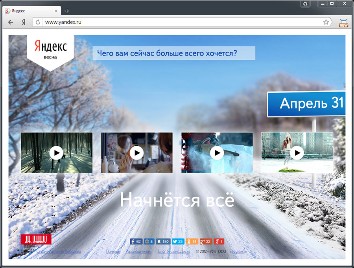The width and height of the screenshot is (354, 268).
Task: Open a new tab with the plus button
Action: click(66, 11)
